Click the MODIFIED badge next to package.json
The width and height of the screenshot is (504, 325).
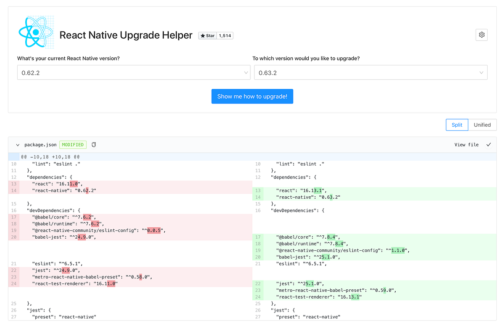click(x=73, y=144)
